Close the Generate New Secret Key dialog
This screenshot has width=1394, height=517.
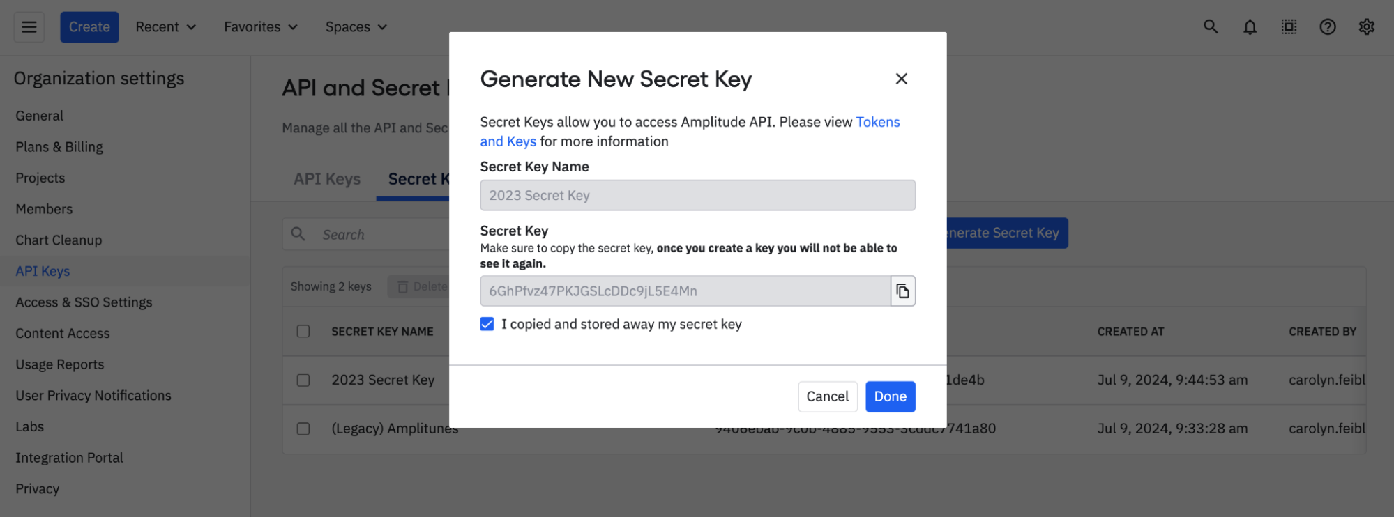click(x=902, y=79)
